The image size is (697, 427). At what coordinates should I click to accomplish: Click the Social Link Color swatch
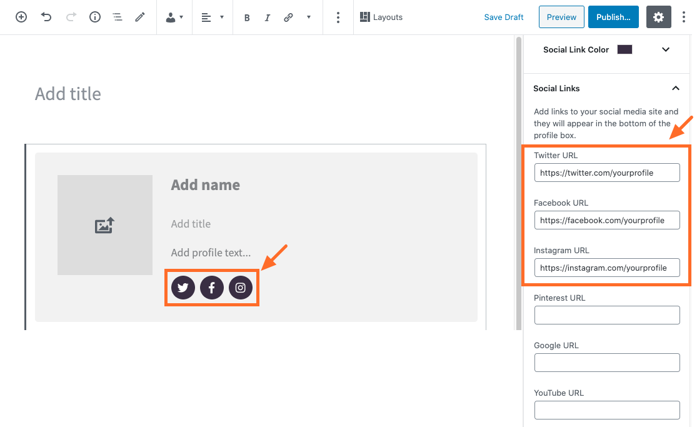point(624,49)
